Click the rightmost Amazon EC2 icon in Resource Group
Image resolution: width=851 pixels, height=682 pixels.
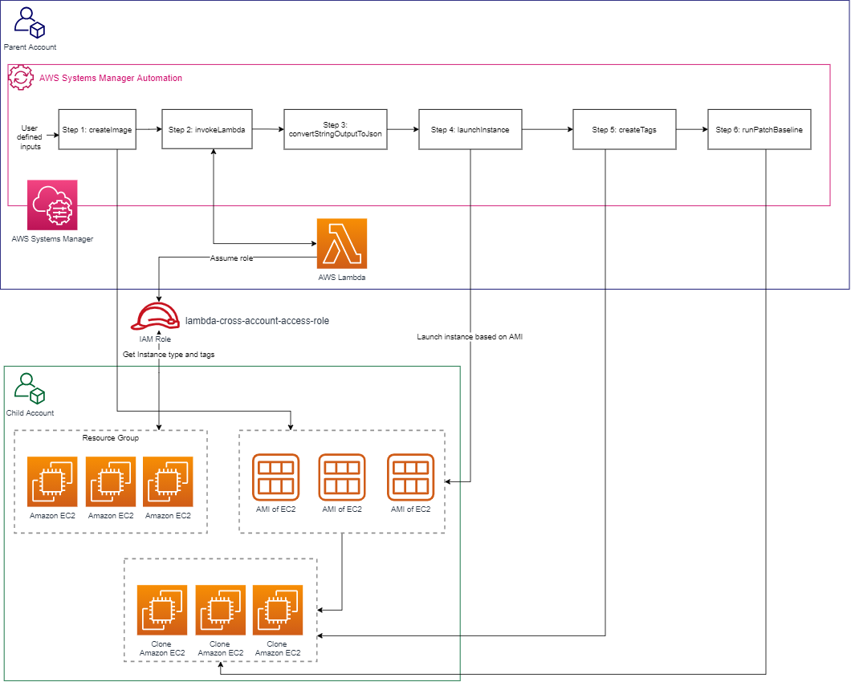coord(168,481)
